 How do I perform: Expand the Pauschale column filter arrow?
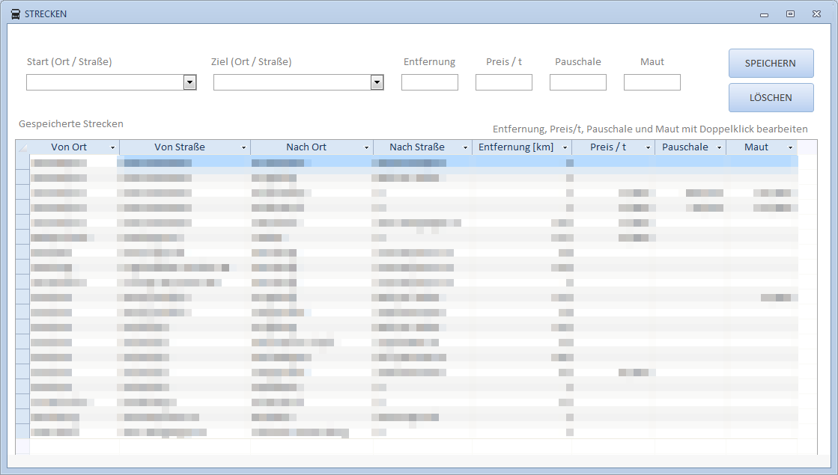719,148
